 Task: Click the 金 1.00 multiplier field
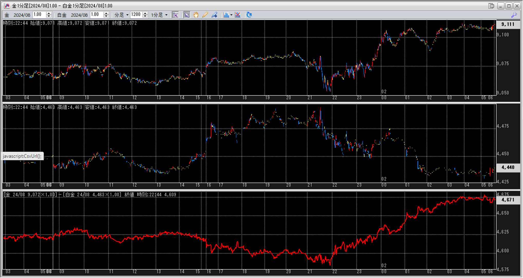click(39, 15)
